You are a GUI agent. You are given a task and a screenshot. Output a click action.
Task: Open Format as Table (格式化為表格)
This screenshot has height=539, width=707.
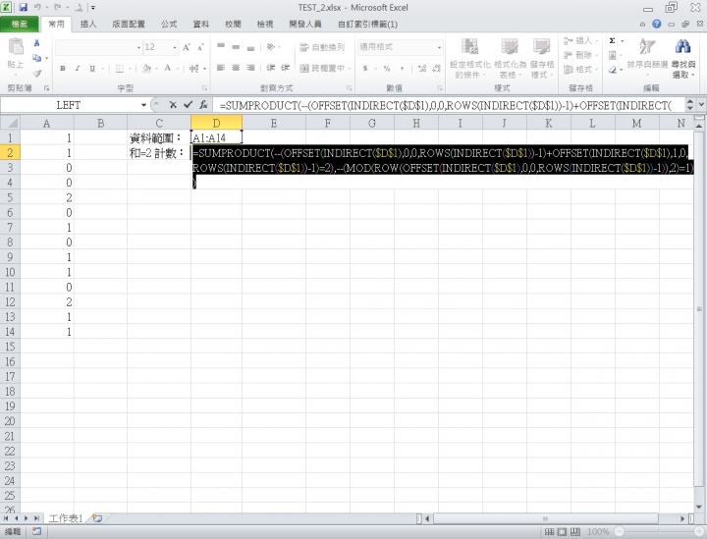pos(510,59)
